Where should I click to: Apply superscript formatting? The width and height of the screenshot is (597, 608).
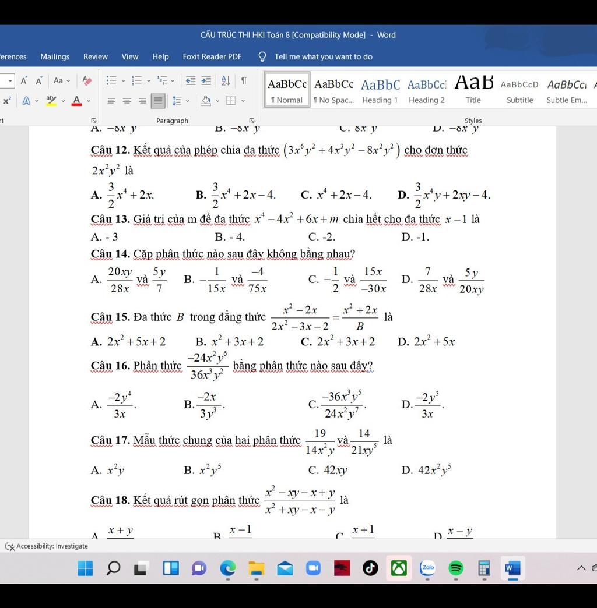click(7, 101)
